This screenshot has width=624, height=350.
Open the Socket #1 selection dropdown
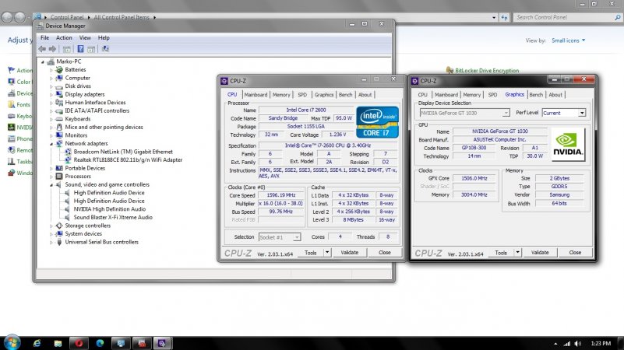(297, 237)
